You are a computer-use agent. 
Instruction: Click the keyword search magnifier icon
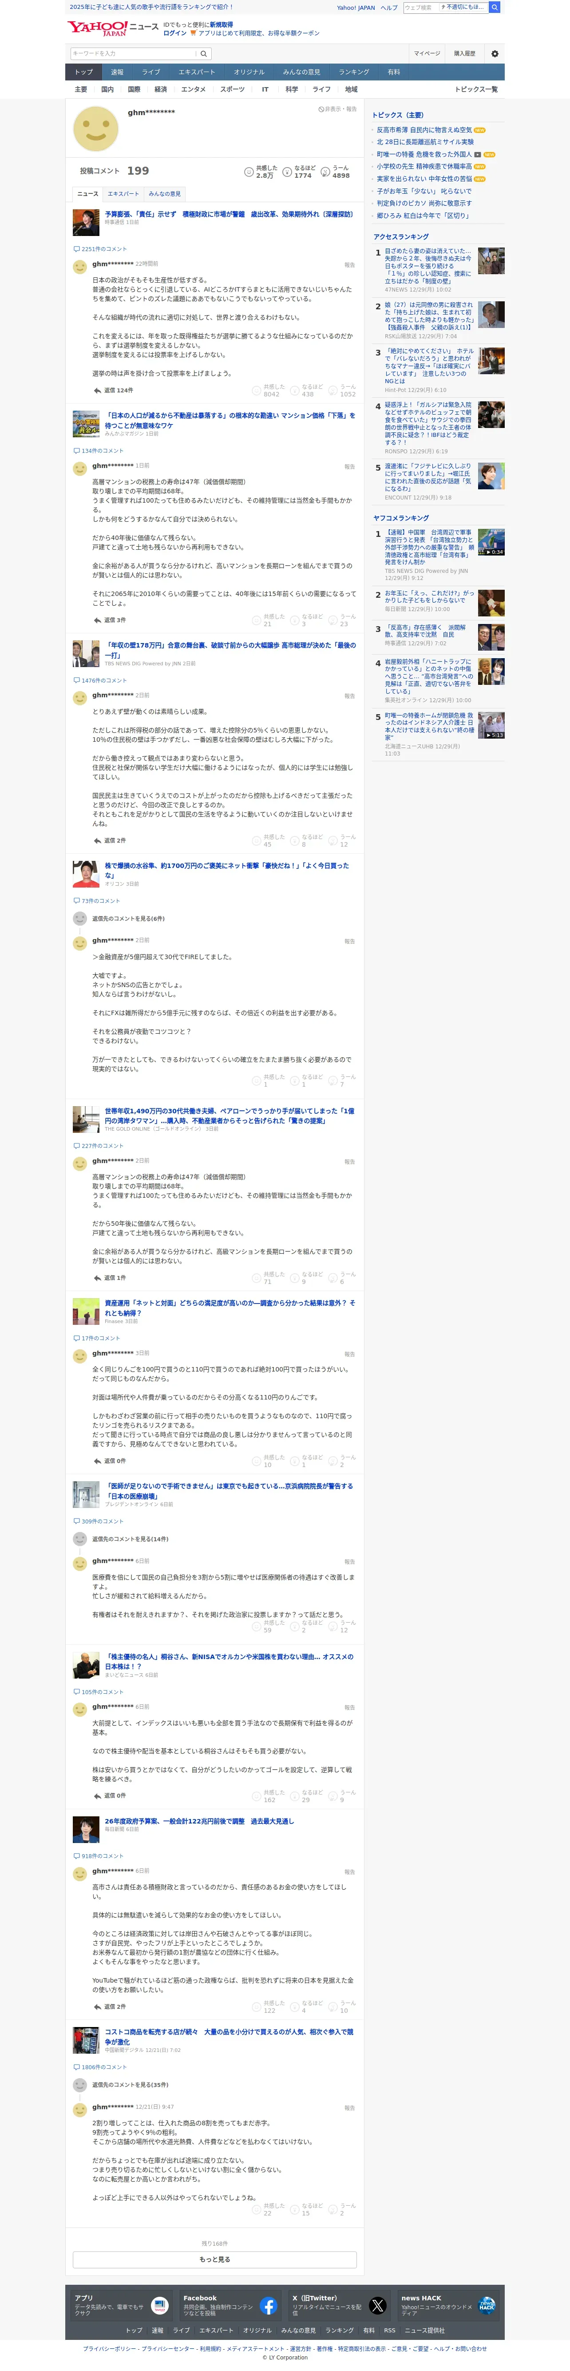[204, 53]
